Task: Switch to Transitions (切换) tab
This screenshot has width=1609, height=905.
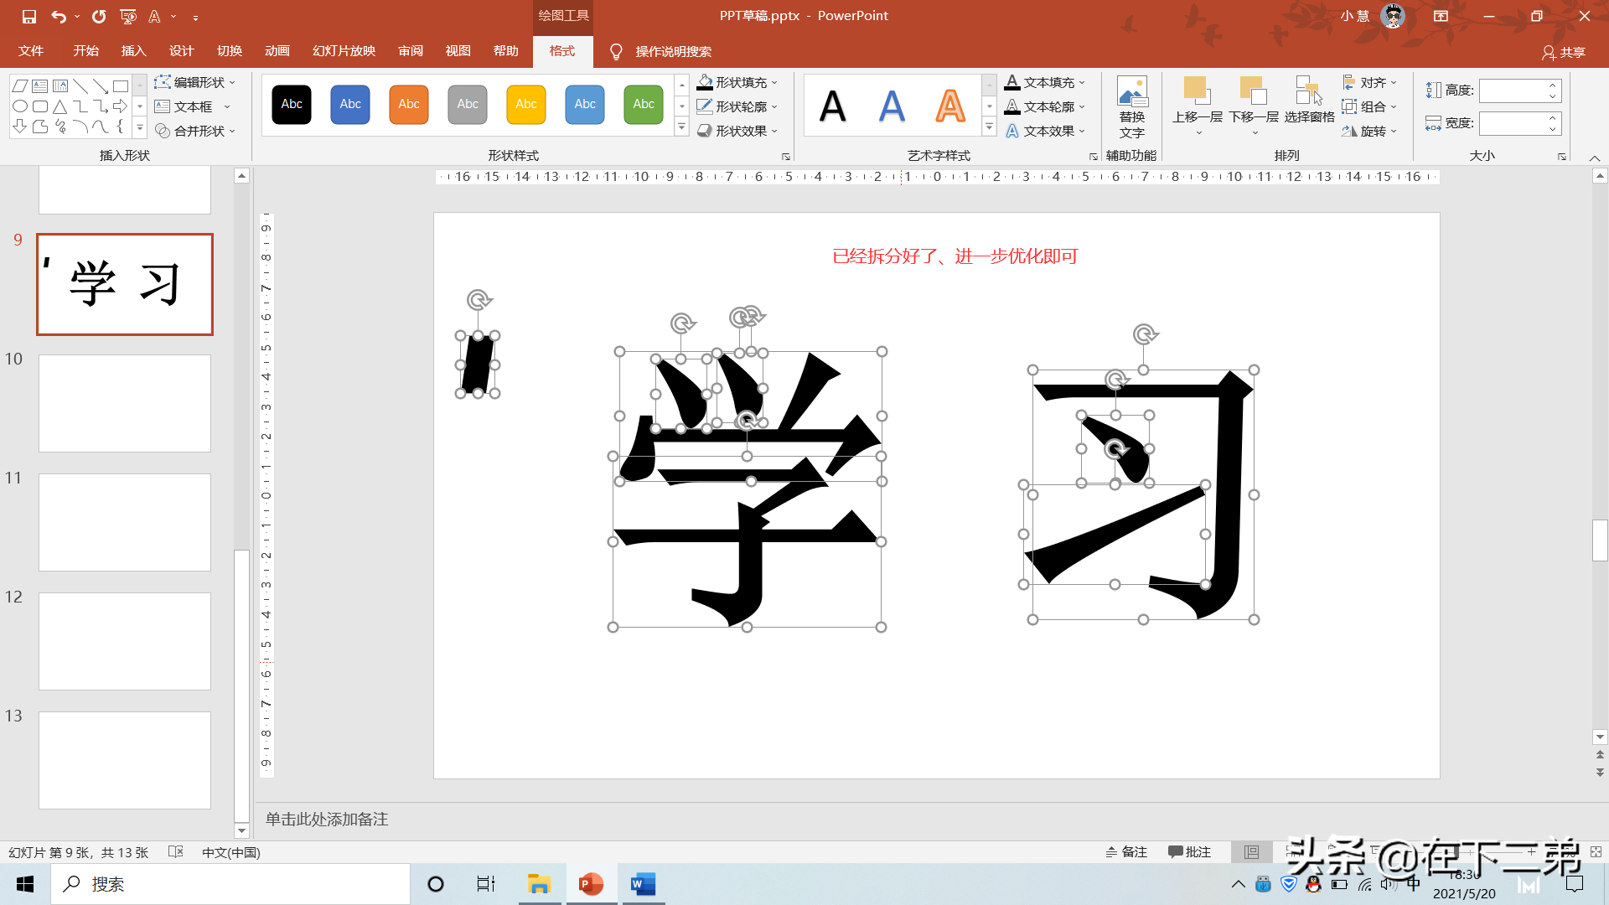Action: (x=230, y=51)
